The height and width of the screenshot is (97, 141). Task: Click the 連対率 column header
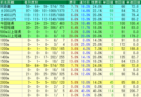(84, 2)
